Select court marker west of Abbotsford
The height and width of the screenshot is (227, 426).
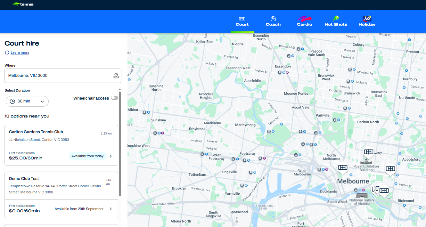(390, 168)
